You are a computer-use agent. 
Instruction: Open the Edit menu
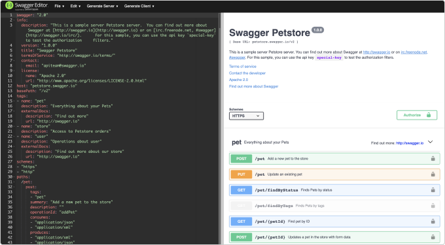pos(75,6)
